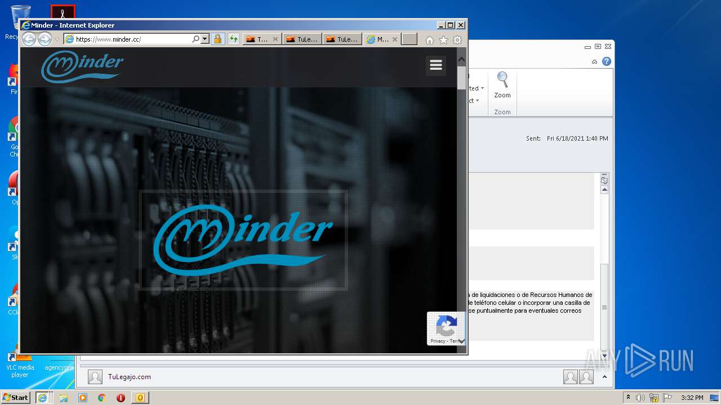Click the large Minder logo banner
Viewport: 721px width, 405px height.
(x=243, y=240)
